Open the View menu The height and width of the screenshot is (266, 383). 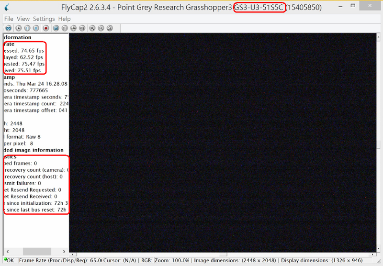point(23,19)
